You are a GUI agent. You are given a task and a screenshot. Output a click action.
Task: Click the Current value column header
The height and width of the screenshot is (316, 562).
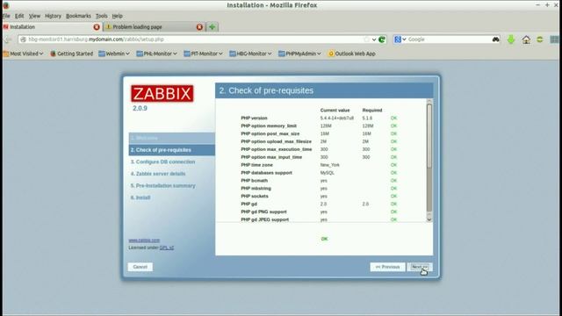tap(335, 110)
